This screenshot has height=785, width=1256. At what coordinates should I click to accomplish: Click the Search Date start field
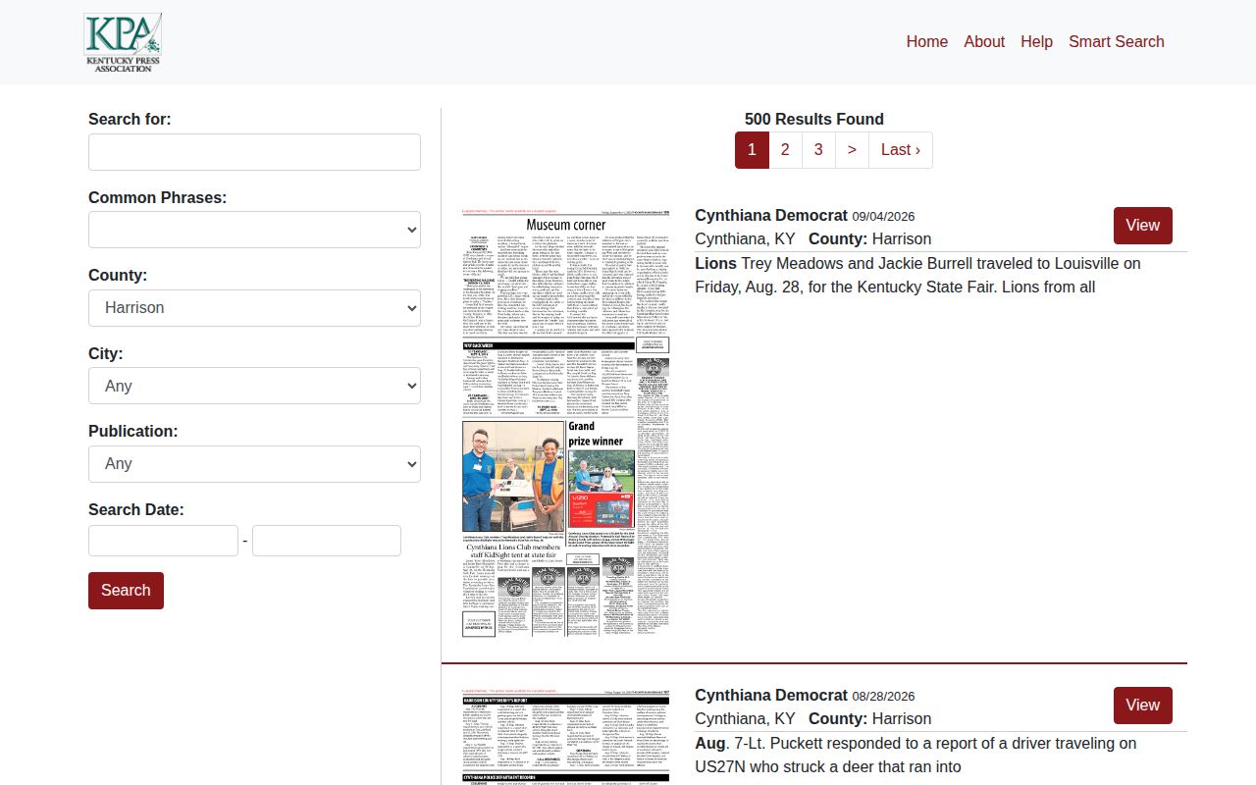pyautogui.click(x=163, y=541)
